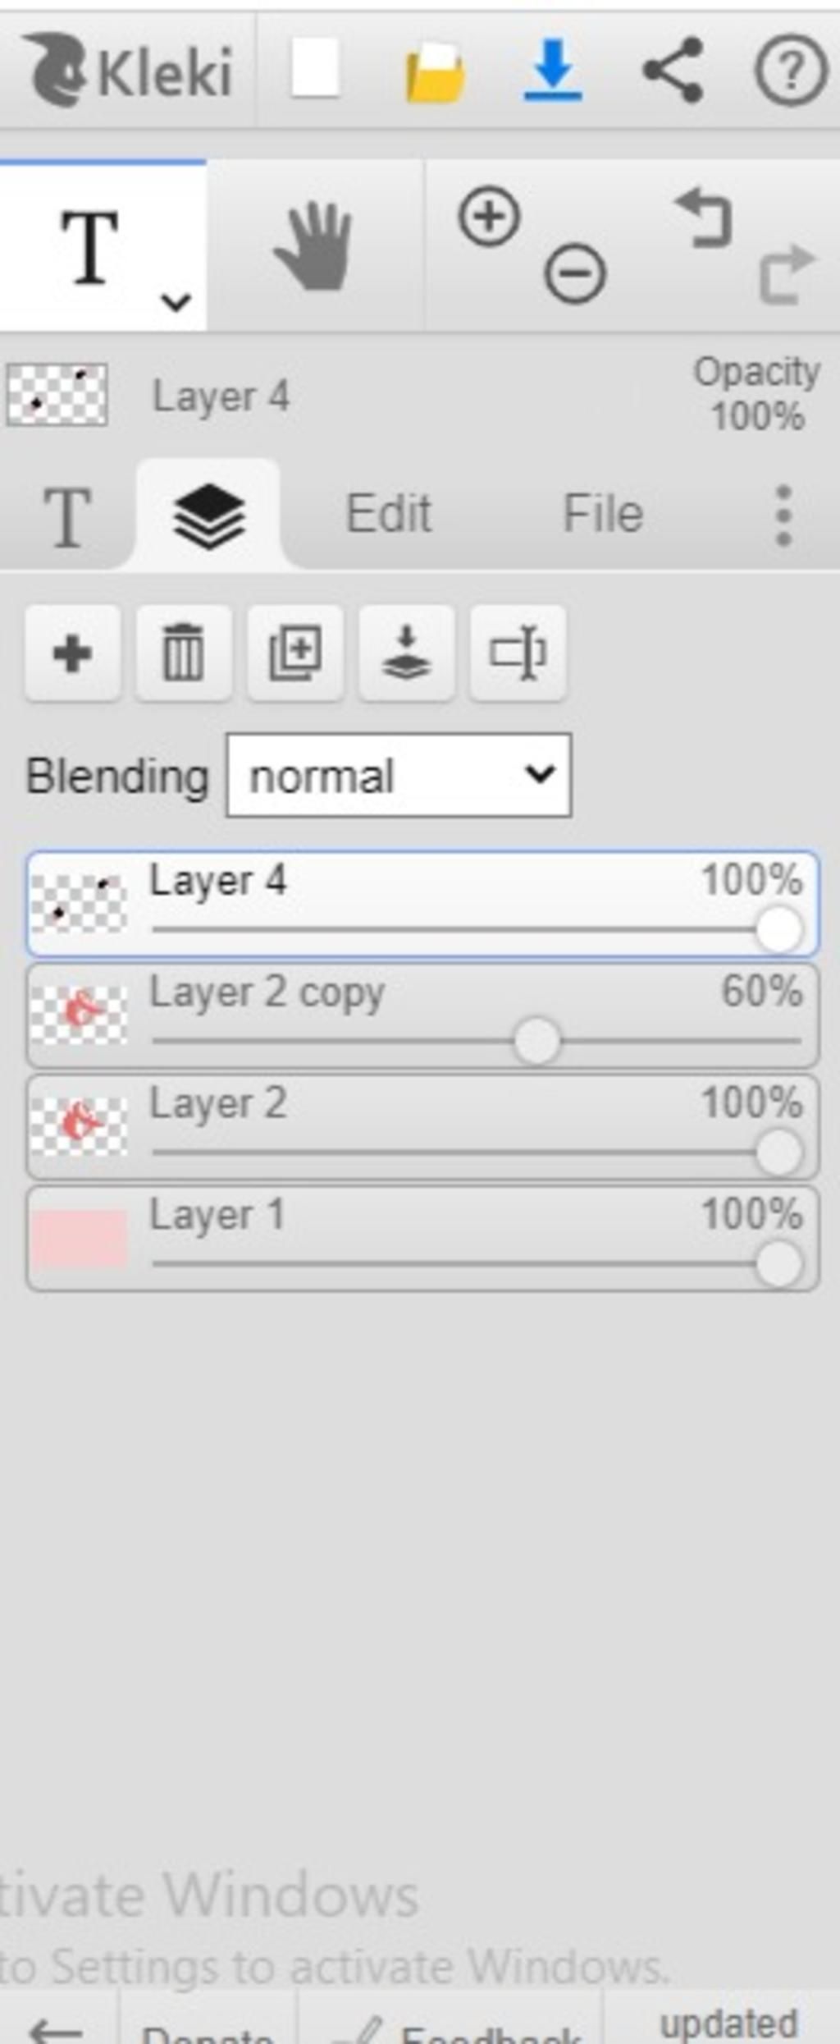
Task: Open the import image folder icon
Action: point(436,72)
